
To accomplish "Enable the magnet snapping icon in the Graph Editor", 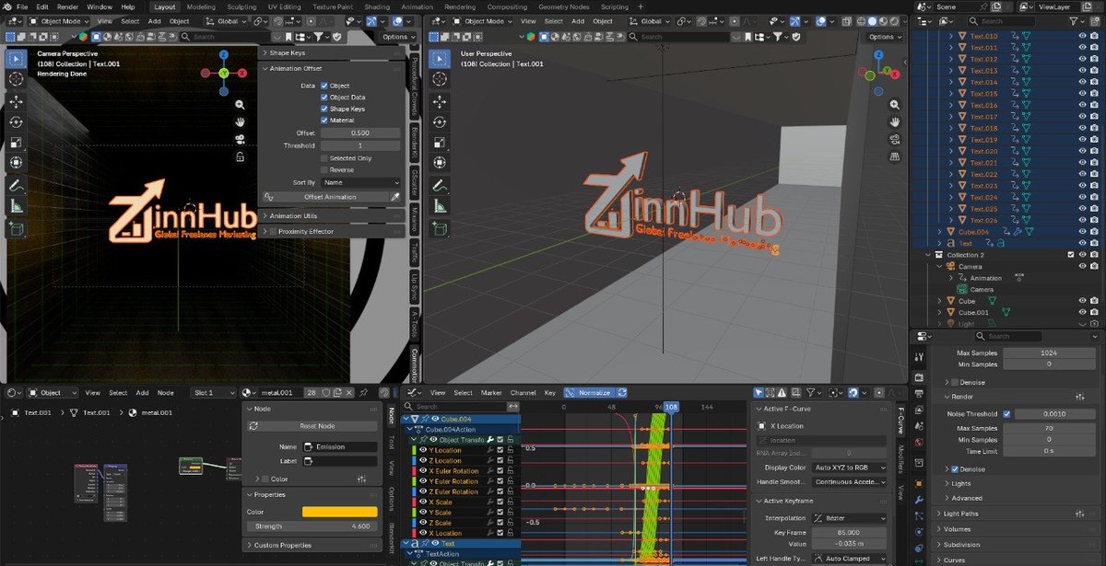I will point(853,393).
